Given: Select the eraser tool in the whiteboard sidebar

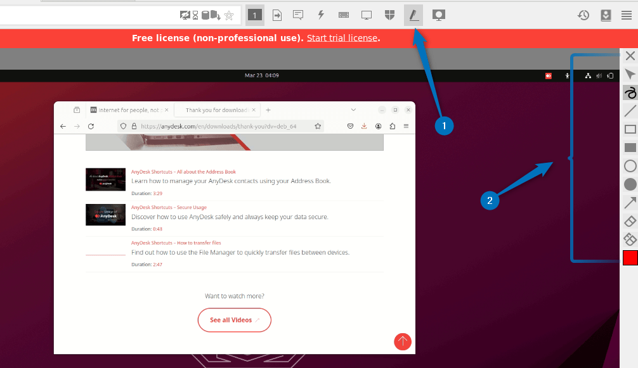Looking at the screenshot, I should (x=630, y=220).
